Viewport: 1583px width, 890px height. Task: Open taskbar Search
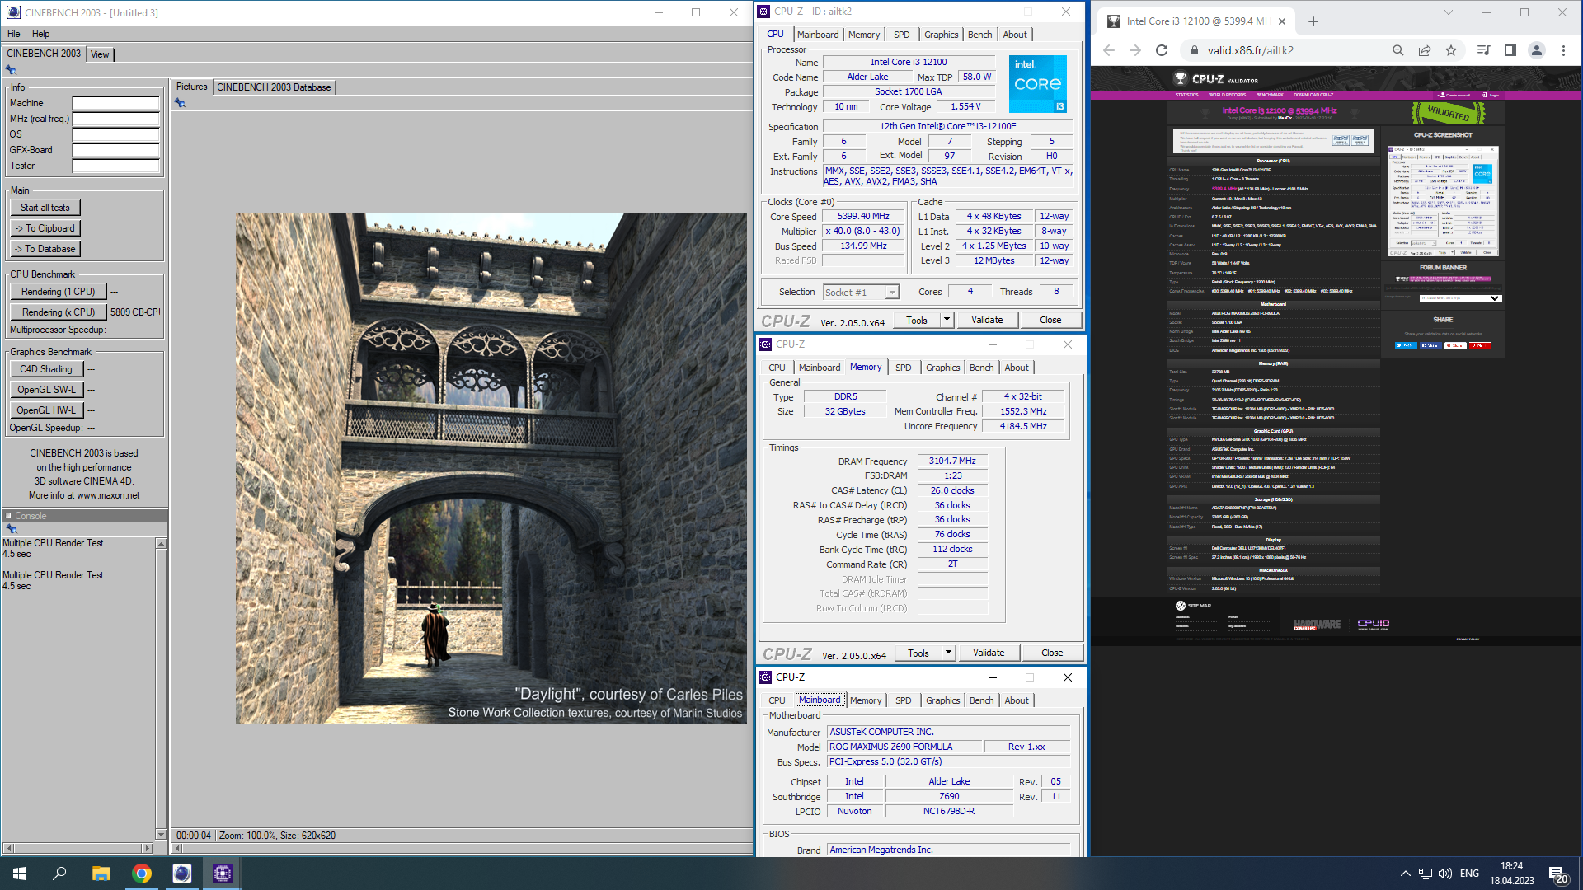[59, 874]
